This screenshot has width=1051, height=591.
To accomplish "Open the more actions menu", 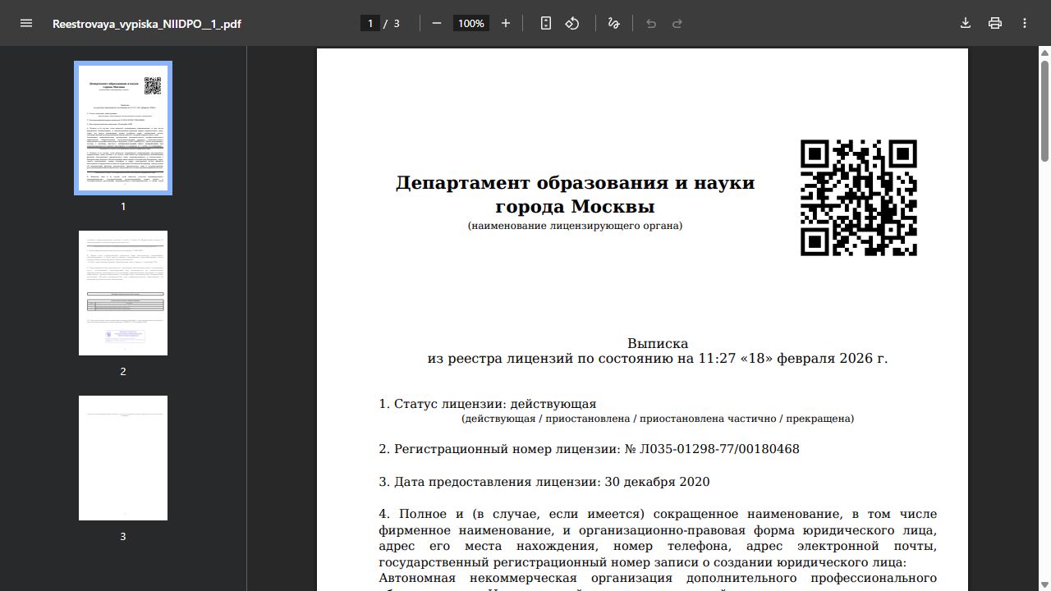I will [x=1025, y=23].
